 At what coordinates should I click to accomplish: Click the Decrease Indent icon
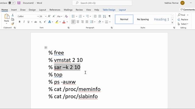(x=95, y=16)
